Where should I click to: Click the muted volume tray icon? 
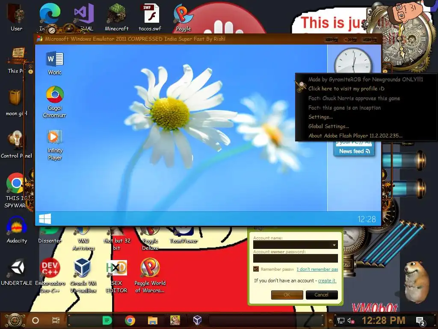point(351,320)
